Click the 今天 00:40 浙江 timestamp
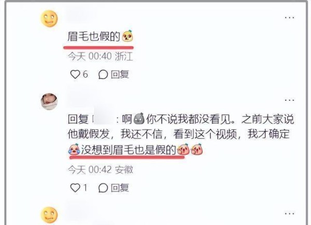The height and width of the screenshot is (225, 311). tap(101, 56)
